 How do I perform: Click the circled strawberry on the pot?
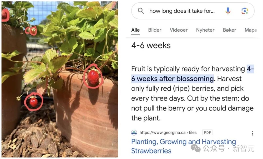[x=93, y=77]
